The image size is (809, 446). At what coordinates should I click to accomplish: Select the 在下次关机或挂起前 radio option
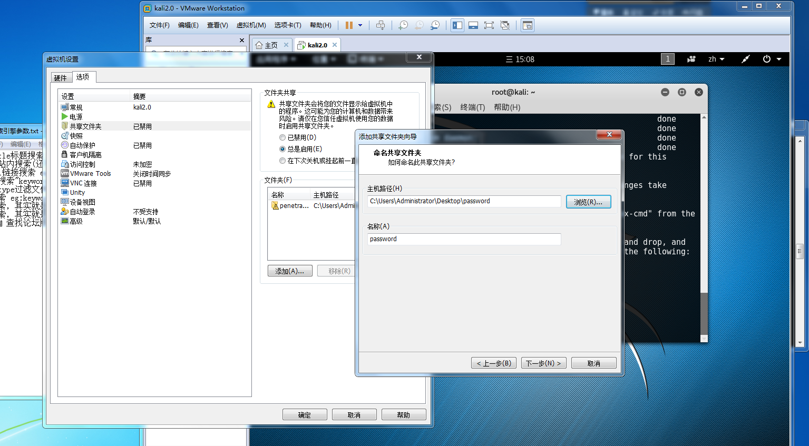coord(317,161)
